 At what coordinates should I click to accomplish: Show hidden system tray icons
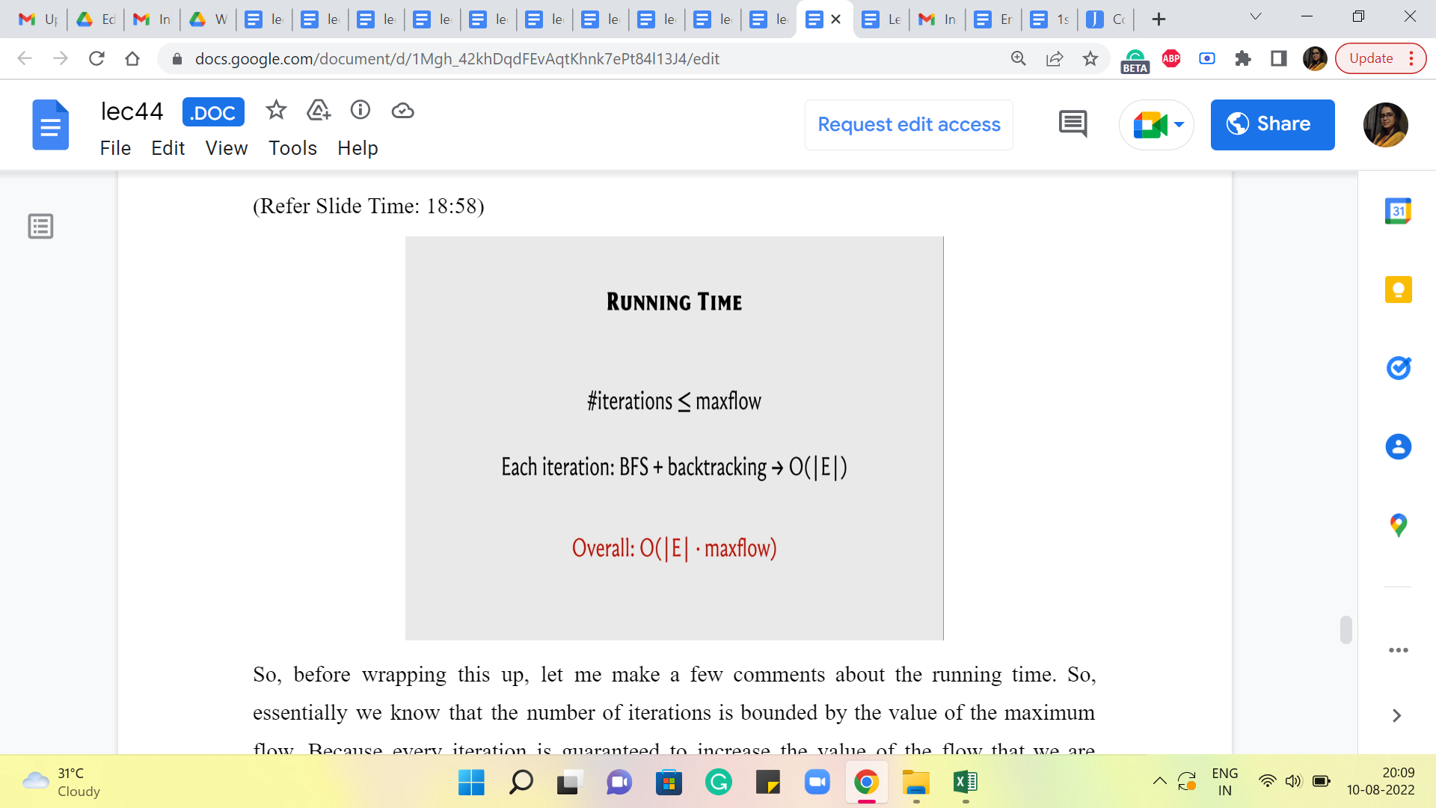(x=1159, y=782)
